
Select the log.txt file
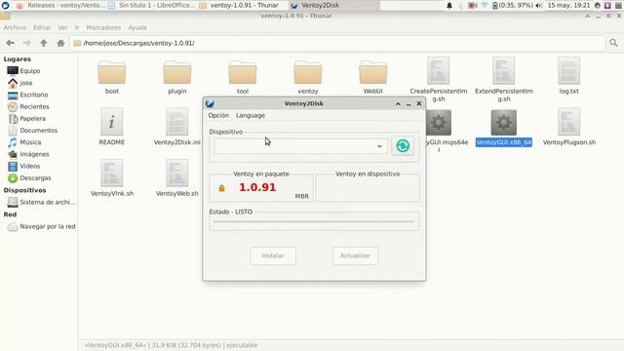(569, 76)
